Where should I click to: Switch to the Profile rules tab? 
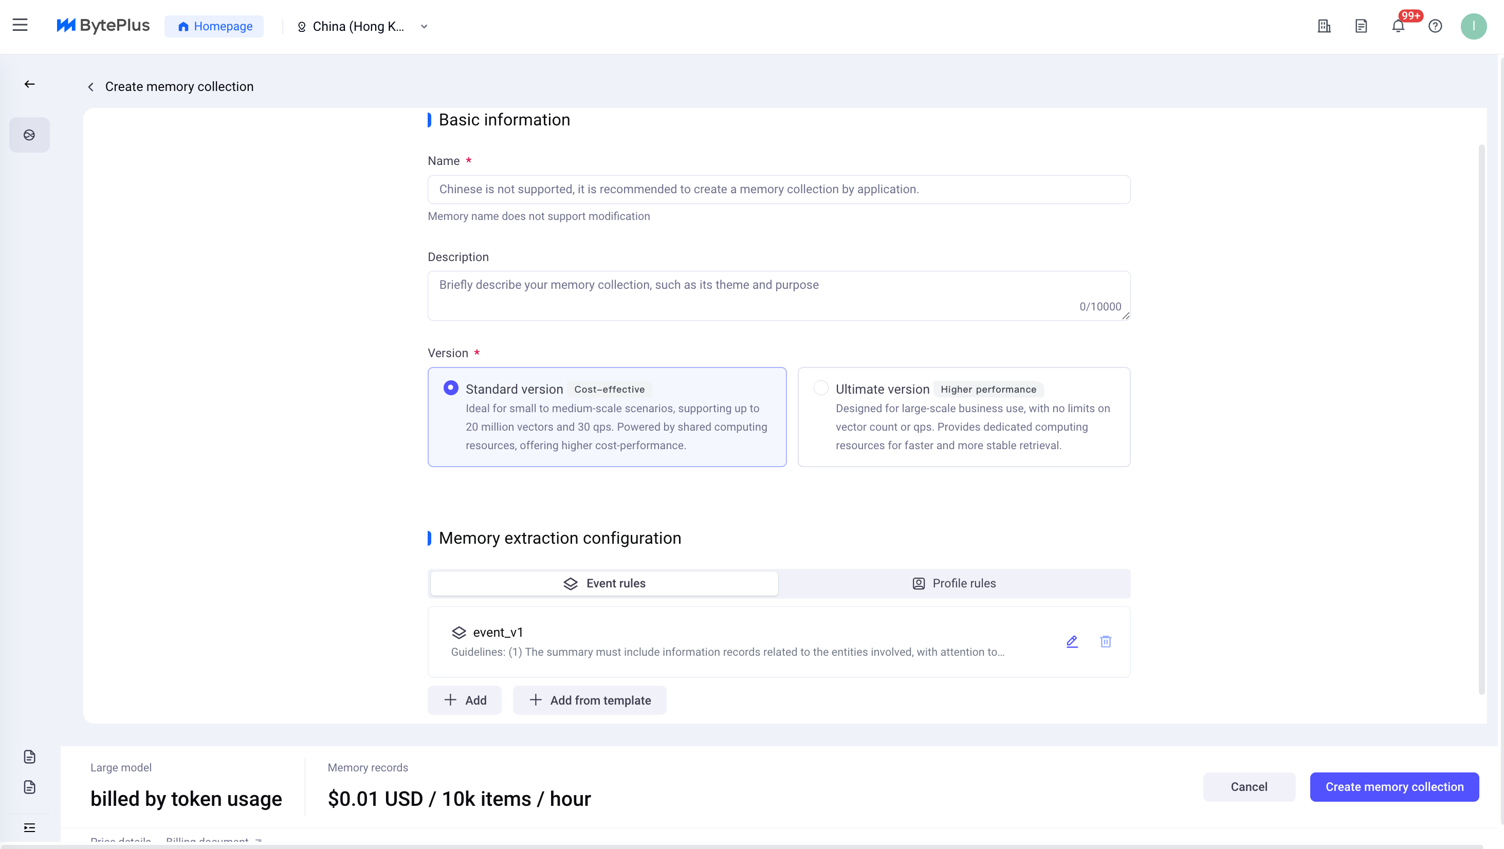pyautogui.click(x=954, y=583)
